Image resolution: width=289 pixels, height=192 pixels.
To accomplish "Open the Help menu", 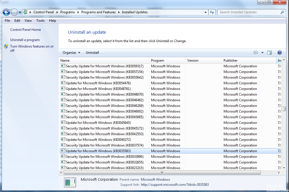I will tap(52, 21).
